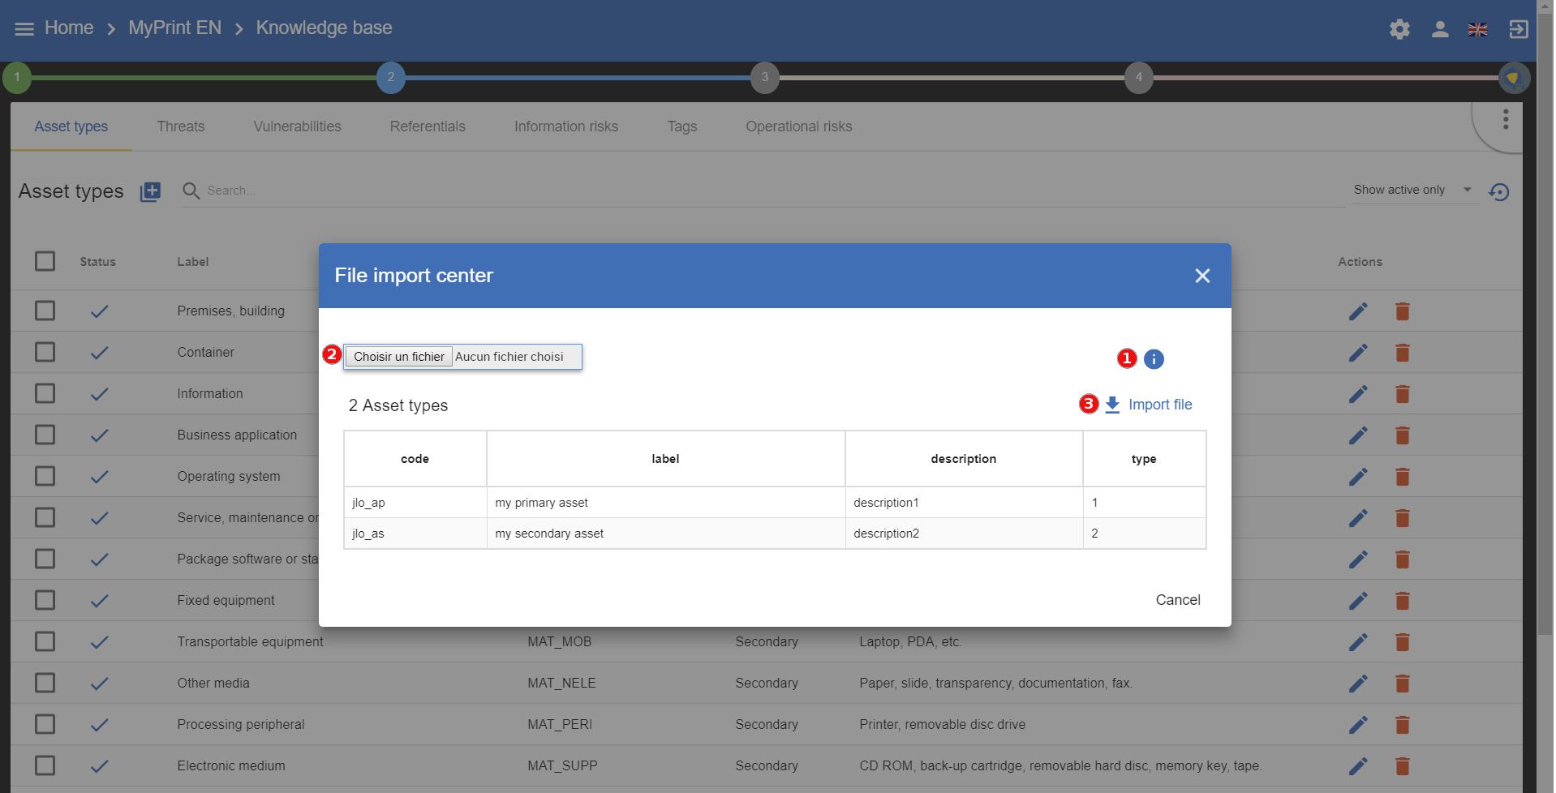Click the Choisir un fichier file chooser
1556x793 pixels.
(x=399, y=357)
